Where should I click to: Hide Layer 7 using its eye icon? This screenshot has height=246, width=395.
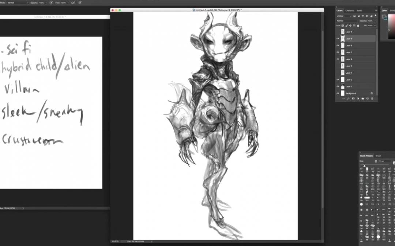pos(338,52)
